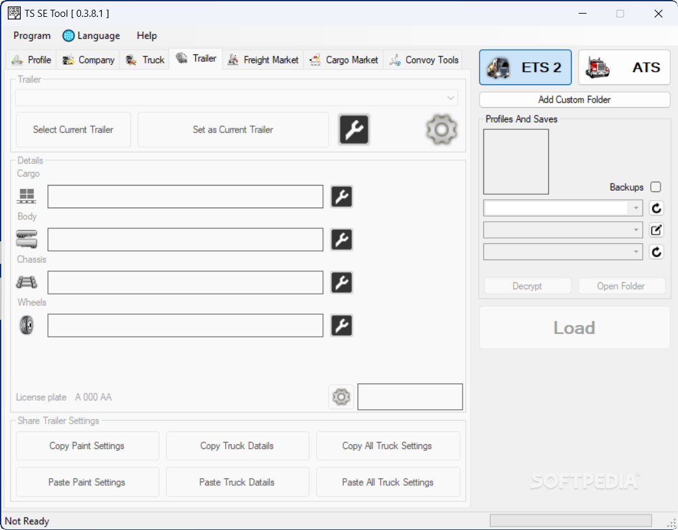Open the Program menu
This screenshot has width=678, height=530.
click(32, 36)
